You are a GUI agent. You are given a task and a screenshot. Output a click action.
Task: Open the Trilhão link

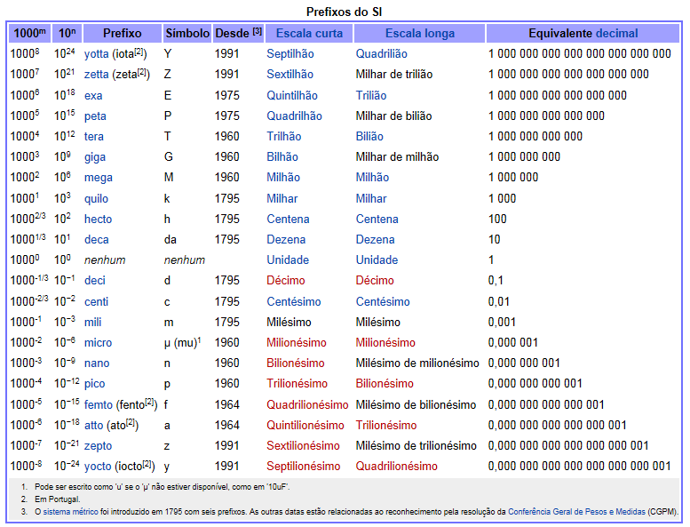tap(284, 137)
